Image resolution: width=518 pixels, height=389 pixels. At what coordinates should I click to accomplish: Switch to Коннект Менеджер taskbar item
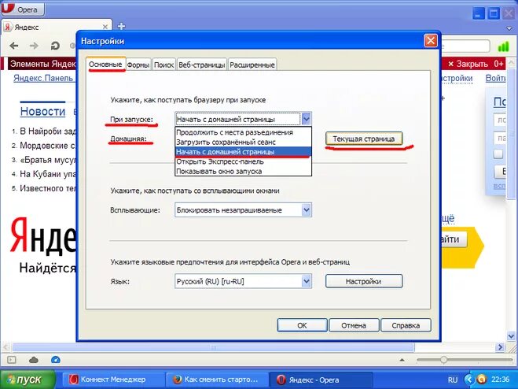tap(114, 380)
